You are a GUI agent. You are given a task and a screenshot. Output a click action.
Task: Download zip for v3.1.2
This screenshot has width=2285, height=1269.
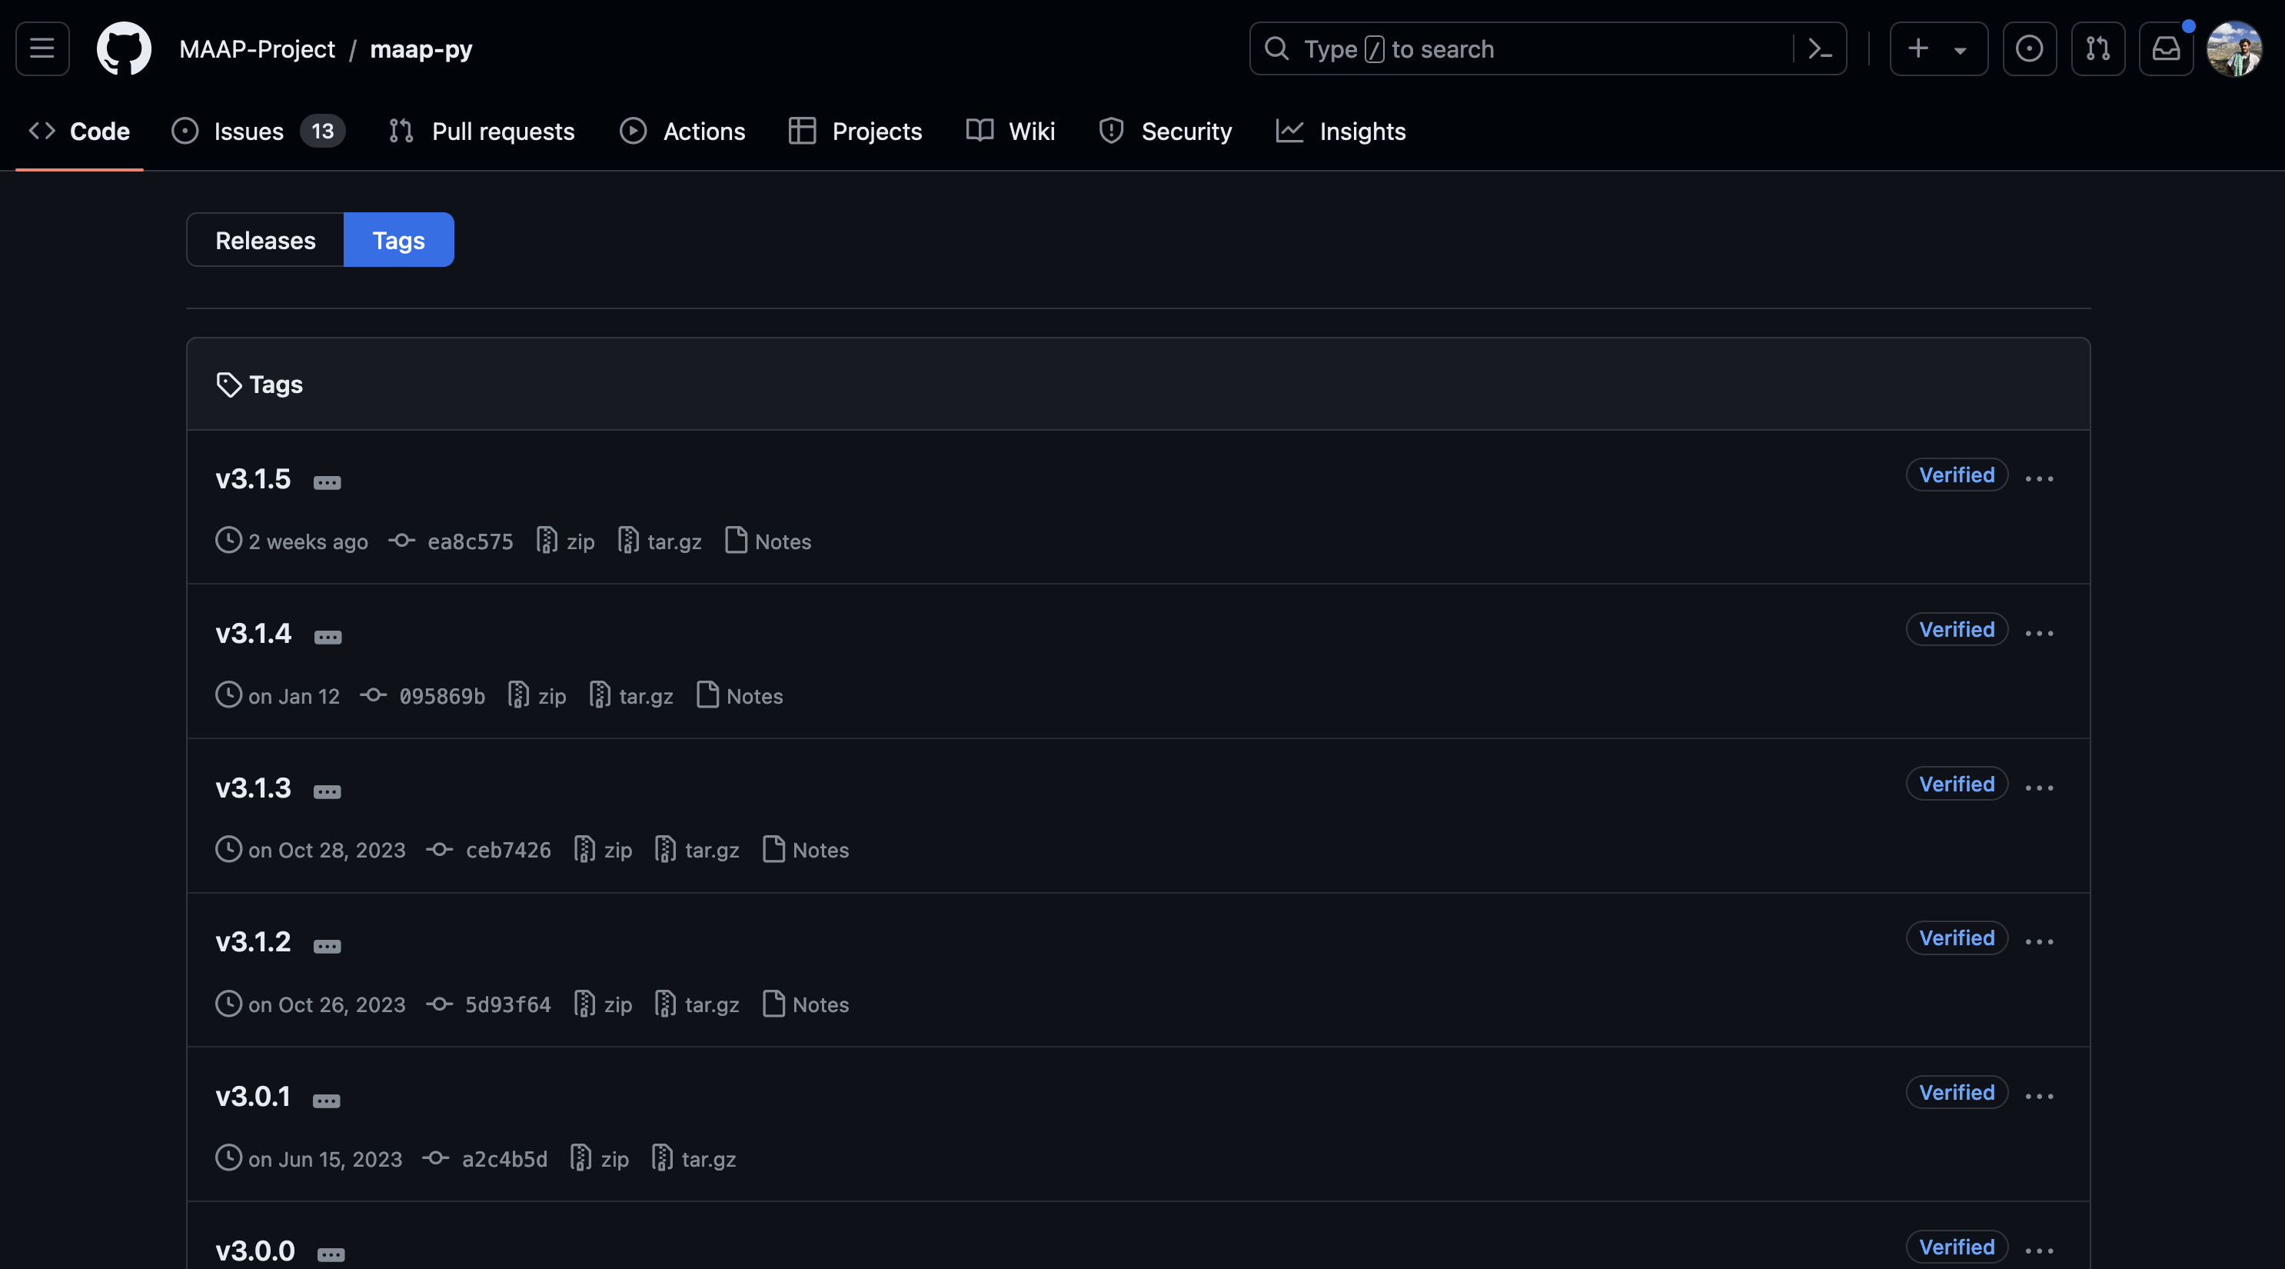click(x=604, y=1004)
